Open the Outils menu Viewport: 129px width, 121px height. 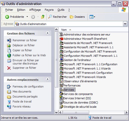[61, 10]
